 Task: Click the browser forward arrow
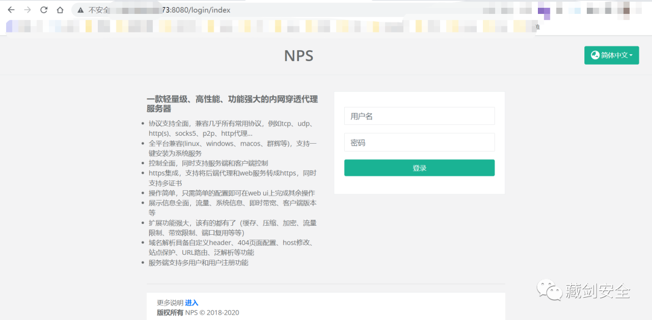pyautogui.click(x=27, y=10)
